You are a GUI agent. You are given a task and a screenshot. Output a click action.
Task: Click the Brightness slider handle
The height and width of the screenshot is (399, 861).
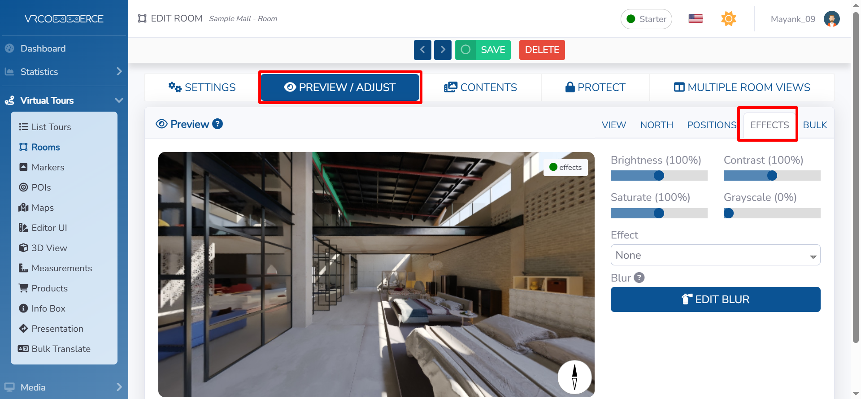point(659,176)
